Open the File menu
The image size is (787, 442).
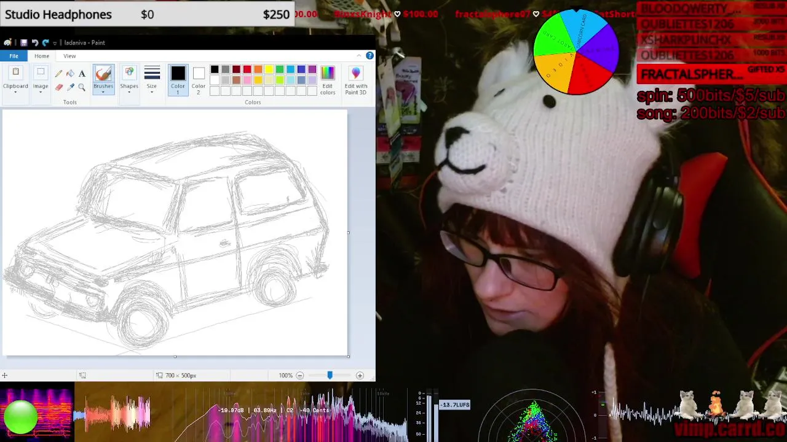tap(14, 56)
